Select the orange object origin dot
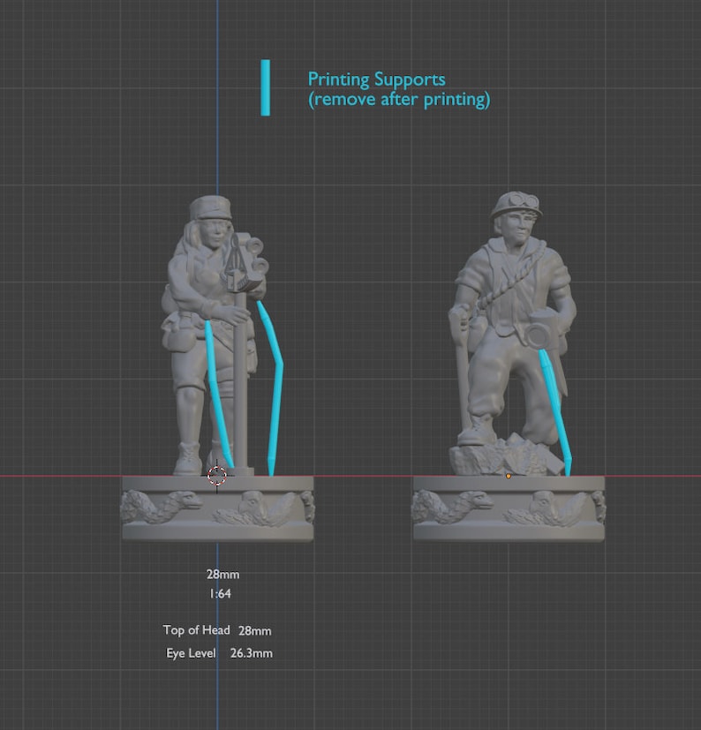This screenshot has height=730, width=701. (509, 476)
